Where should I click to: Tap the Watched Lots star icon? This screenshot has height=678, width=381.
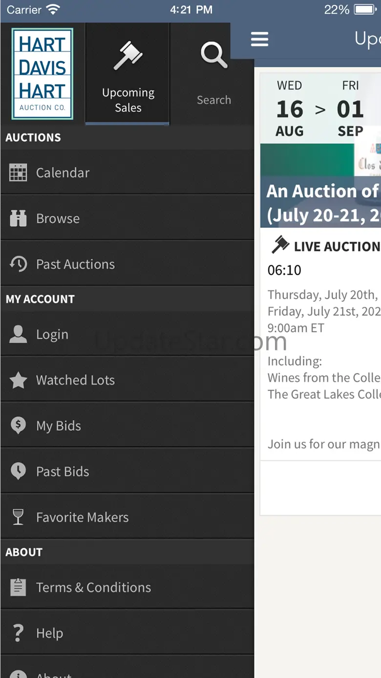tap(18, 380)
